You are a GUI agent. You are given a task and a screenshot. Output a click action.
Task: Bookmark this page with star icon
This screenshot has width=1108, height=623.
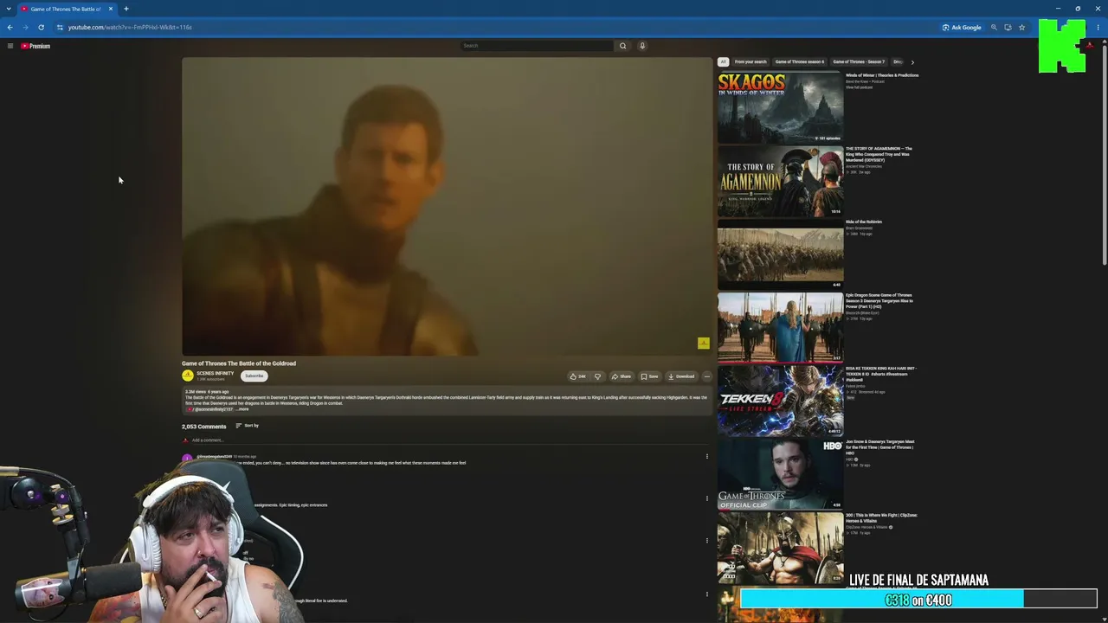click(x=1021, y=27)
